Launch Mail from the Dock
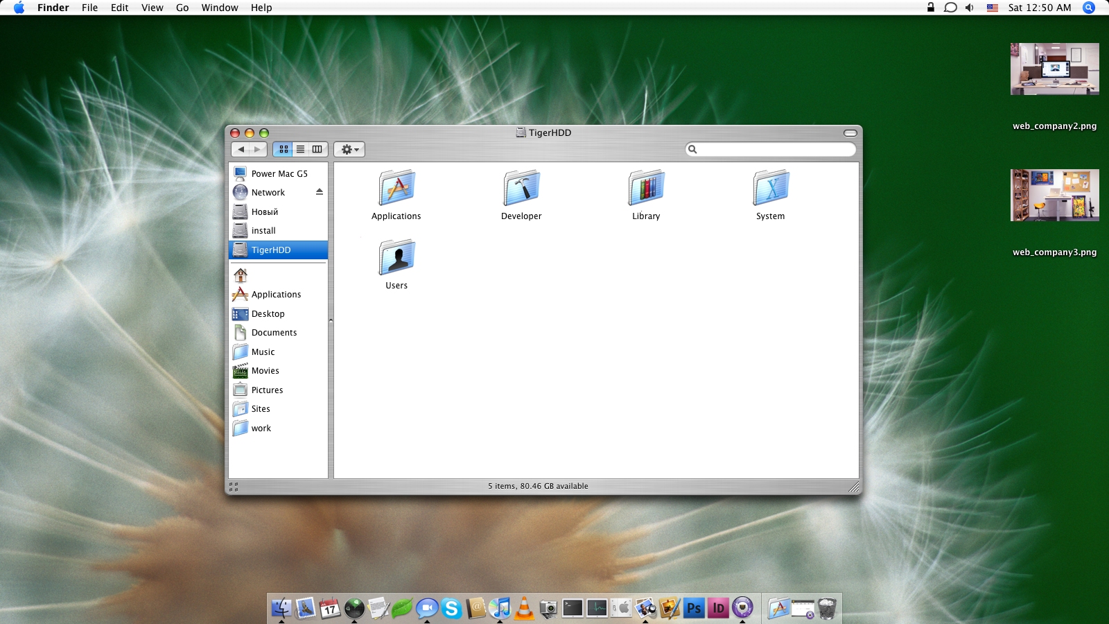The height and width of the screenshot is (624, 1109). click(306, 608)
